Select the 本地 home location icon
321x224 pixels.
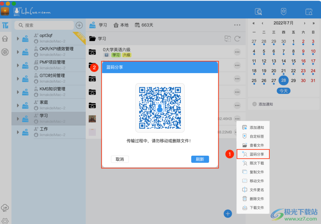[116, 25]
